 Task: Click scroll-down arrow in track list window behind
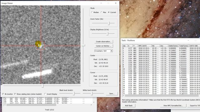(x=94, y=102)
